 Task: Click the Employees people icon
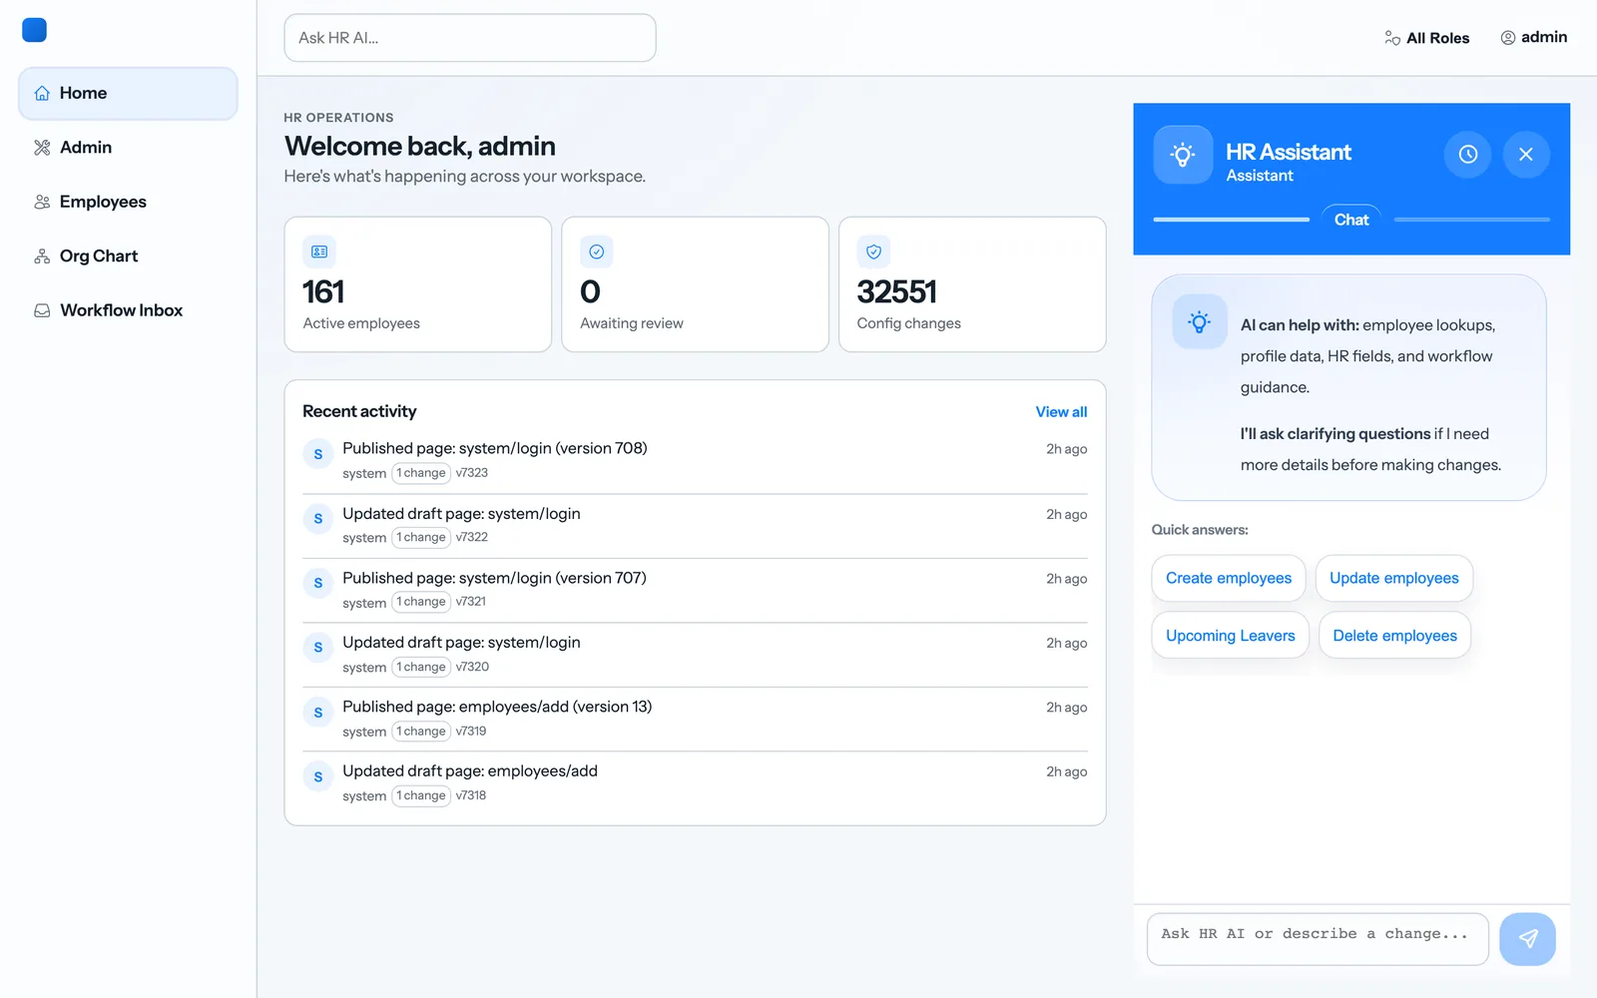pos(42,202)
